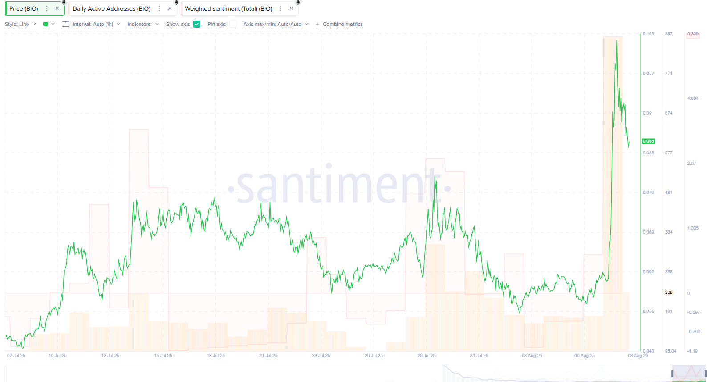Select the Price (BIO) metric tab
The height and width of the screenshot is (382, 707).
tap(24, 8)
